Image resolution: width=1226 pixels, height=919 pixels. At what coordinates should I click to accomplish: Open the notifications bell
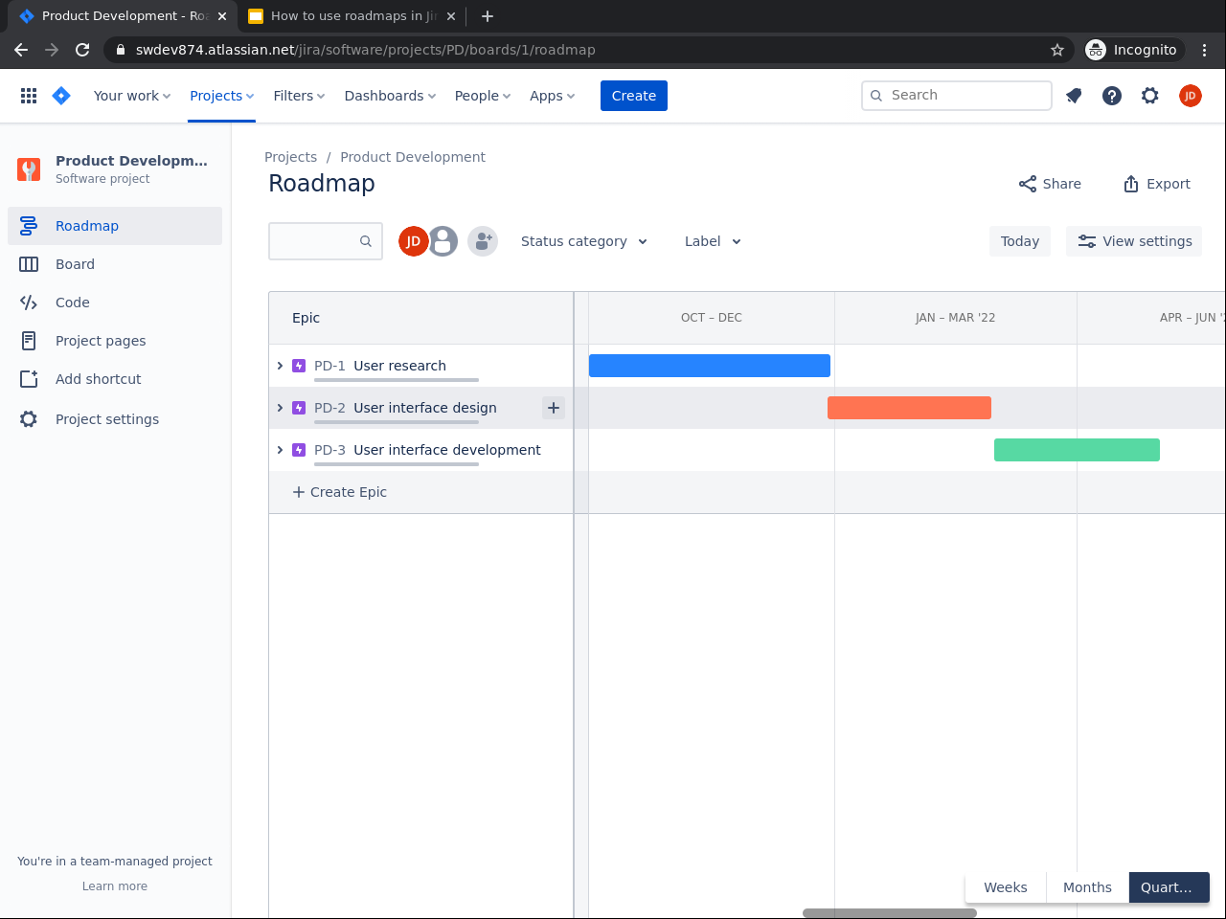coord(1074,96)
